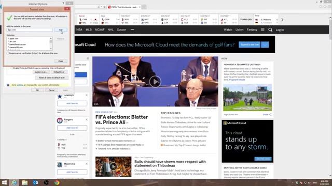Viewport: 332px width, 186px height.
Task: Add Rangers as favorite
Action: [x=72, y=128]
